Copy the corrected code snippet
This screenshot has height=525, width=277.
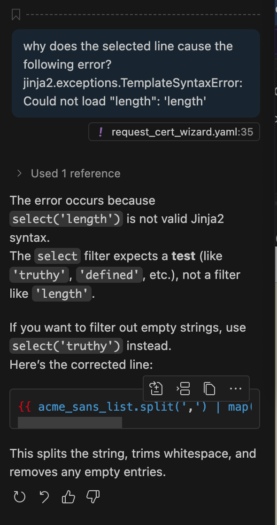pos(209,389)
